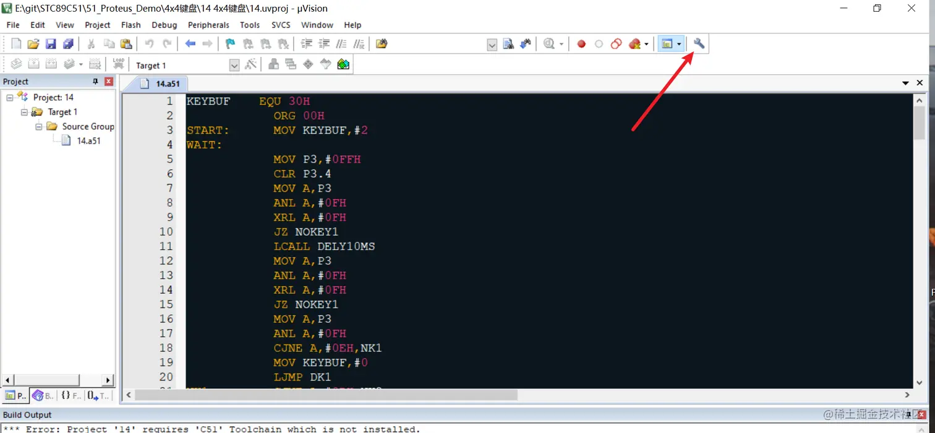
Task: Kill all breakpoints icon
Action: coord(634,44)
